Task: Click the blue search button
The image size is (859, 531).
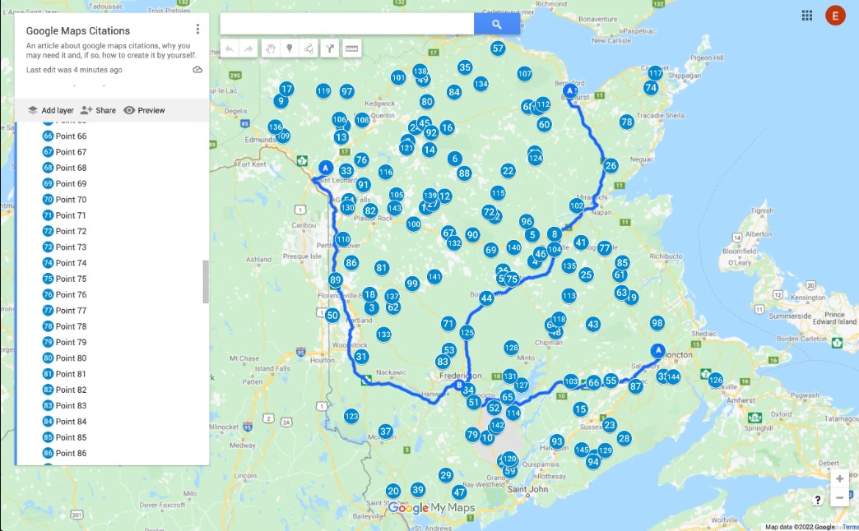Action: [x=496, y=24]
